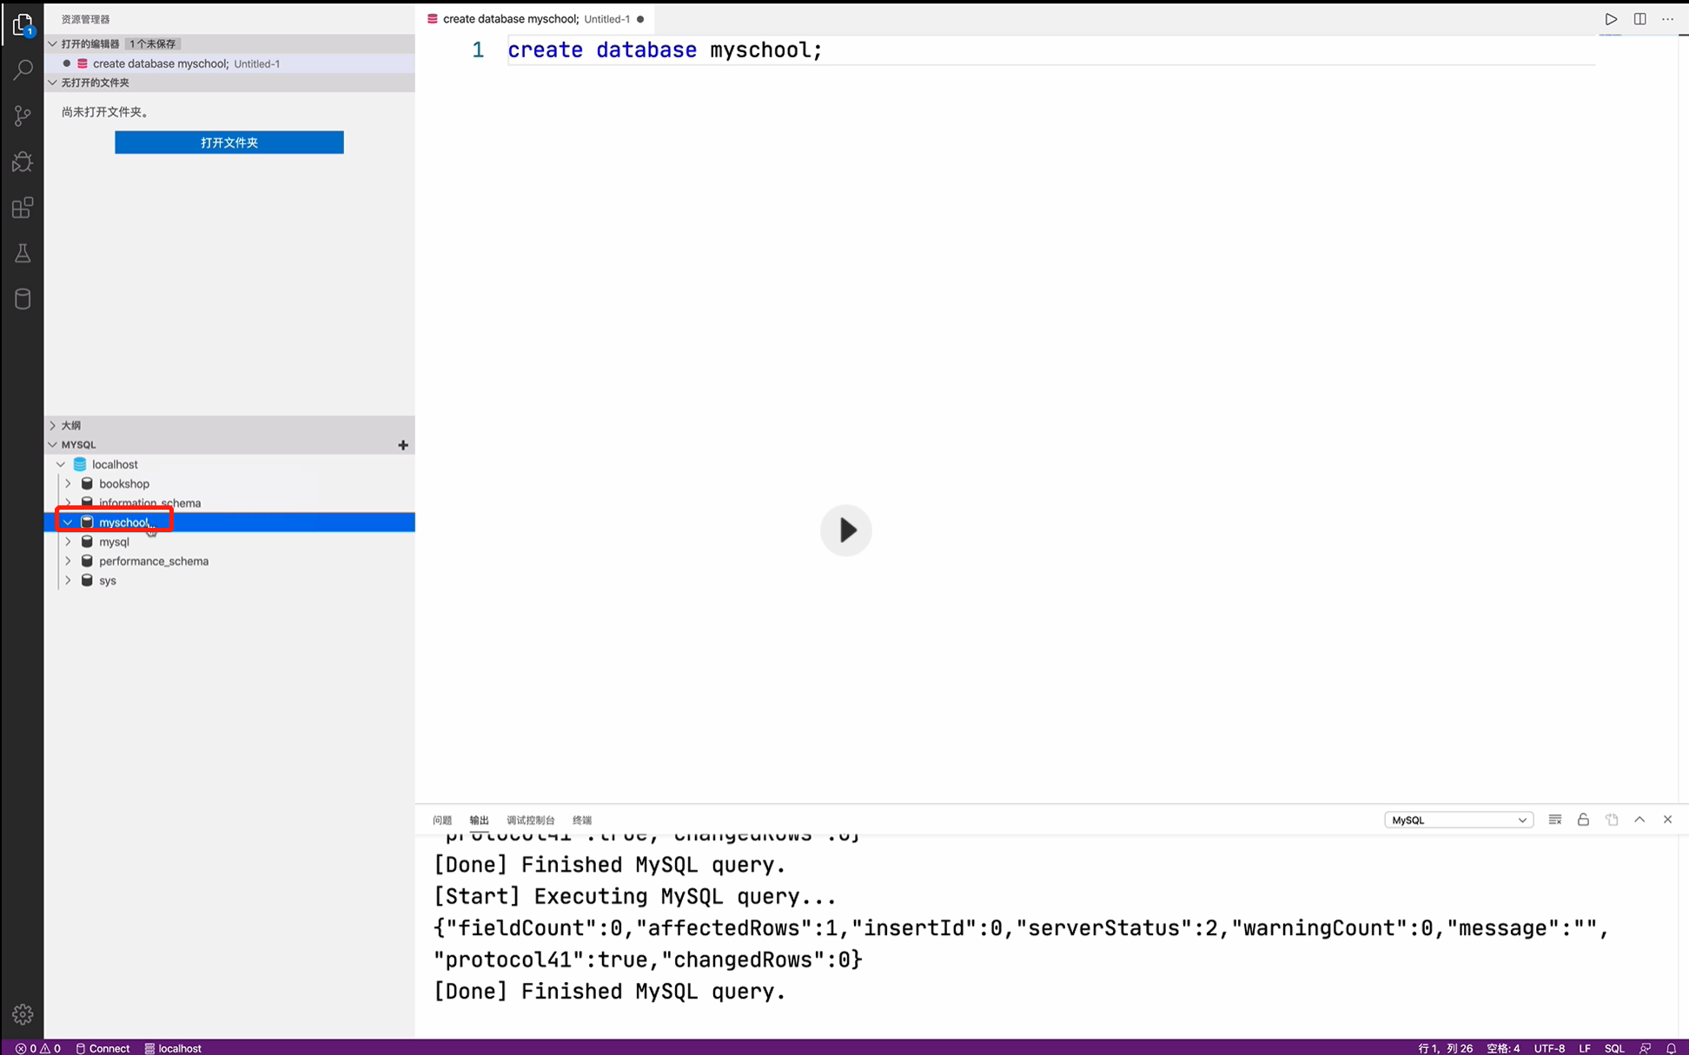Click the Extensions sidebar icon
This screenshot has width=1689, height=1055.
(x=22, y=208)
